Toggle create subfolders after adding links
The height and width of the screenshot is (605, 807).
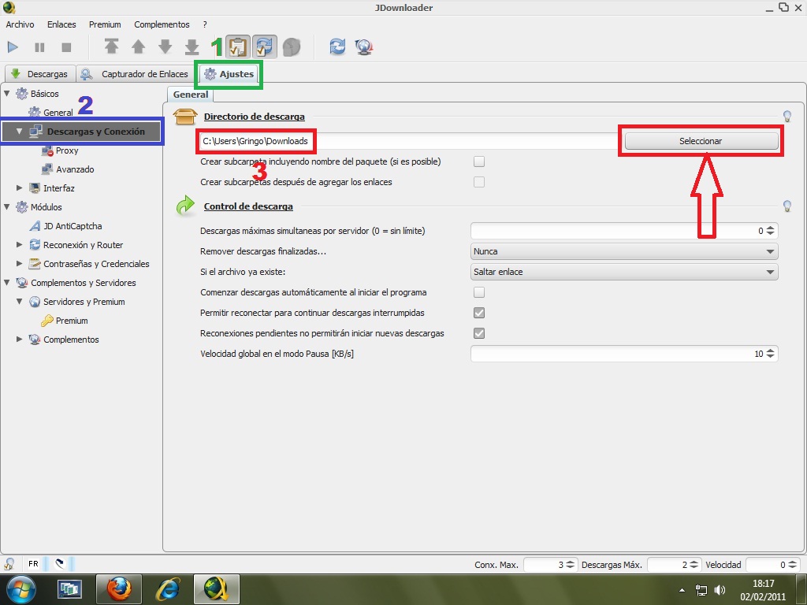pyautogui.click(x=479, y=182)
